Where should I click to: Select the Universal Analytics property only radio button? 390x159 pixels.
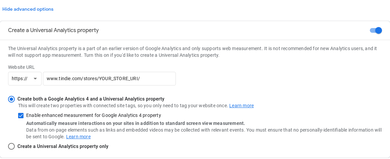click(x=11, y=146)
